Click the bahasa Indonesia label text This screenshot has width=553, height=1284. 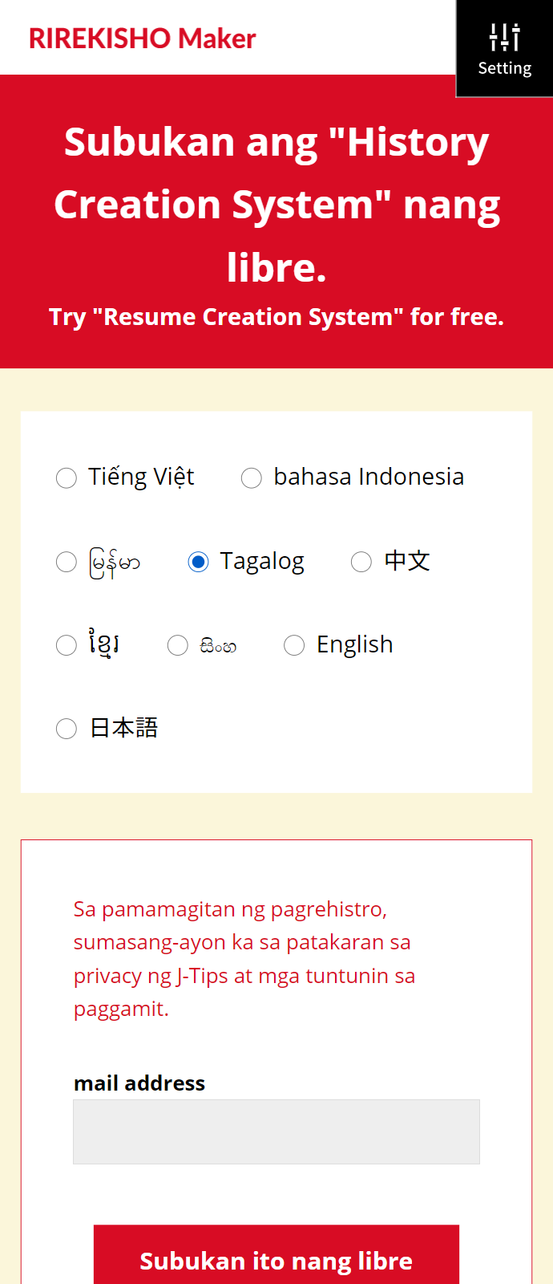click(x=369, y=477)
